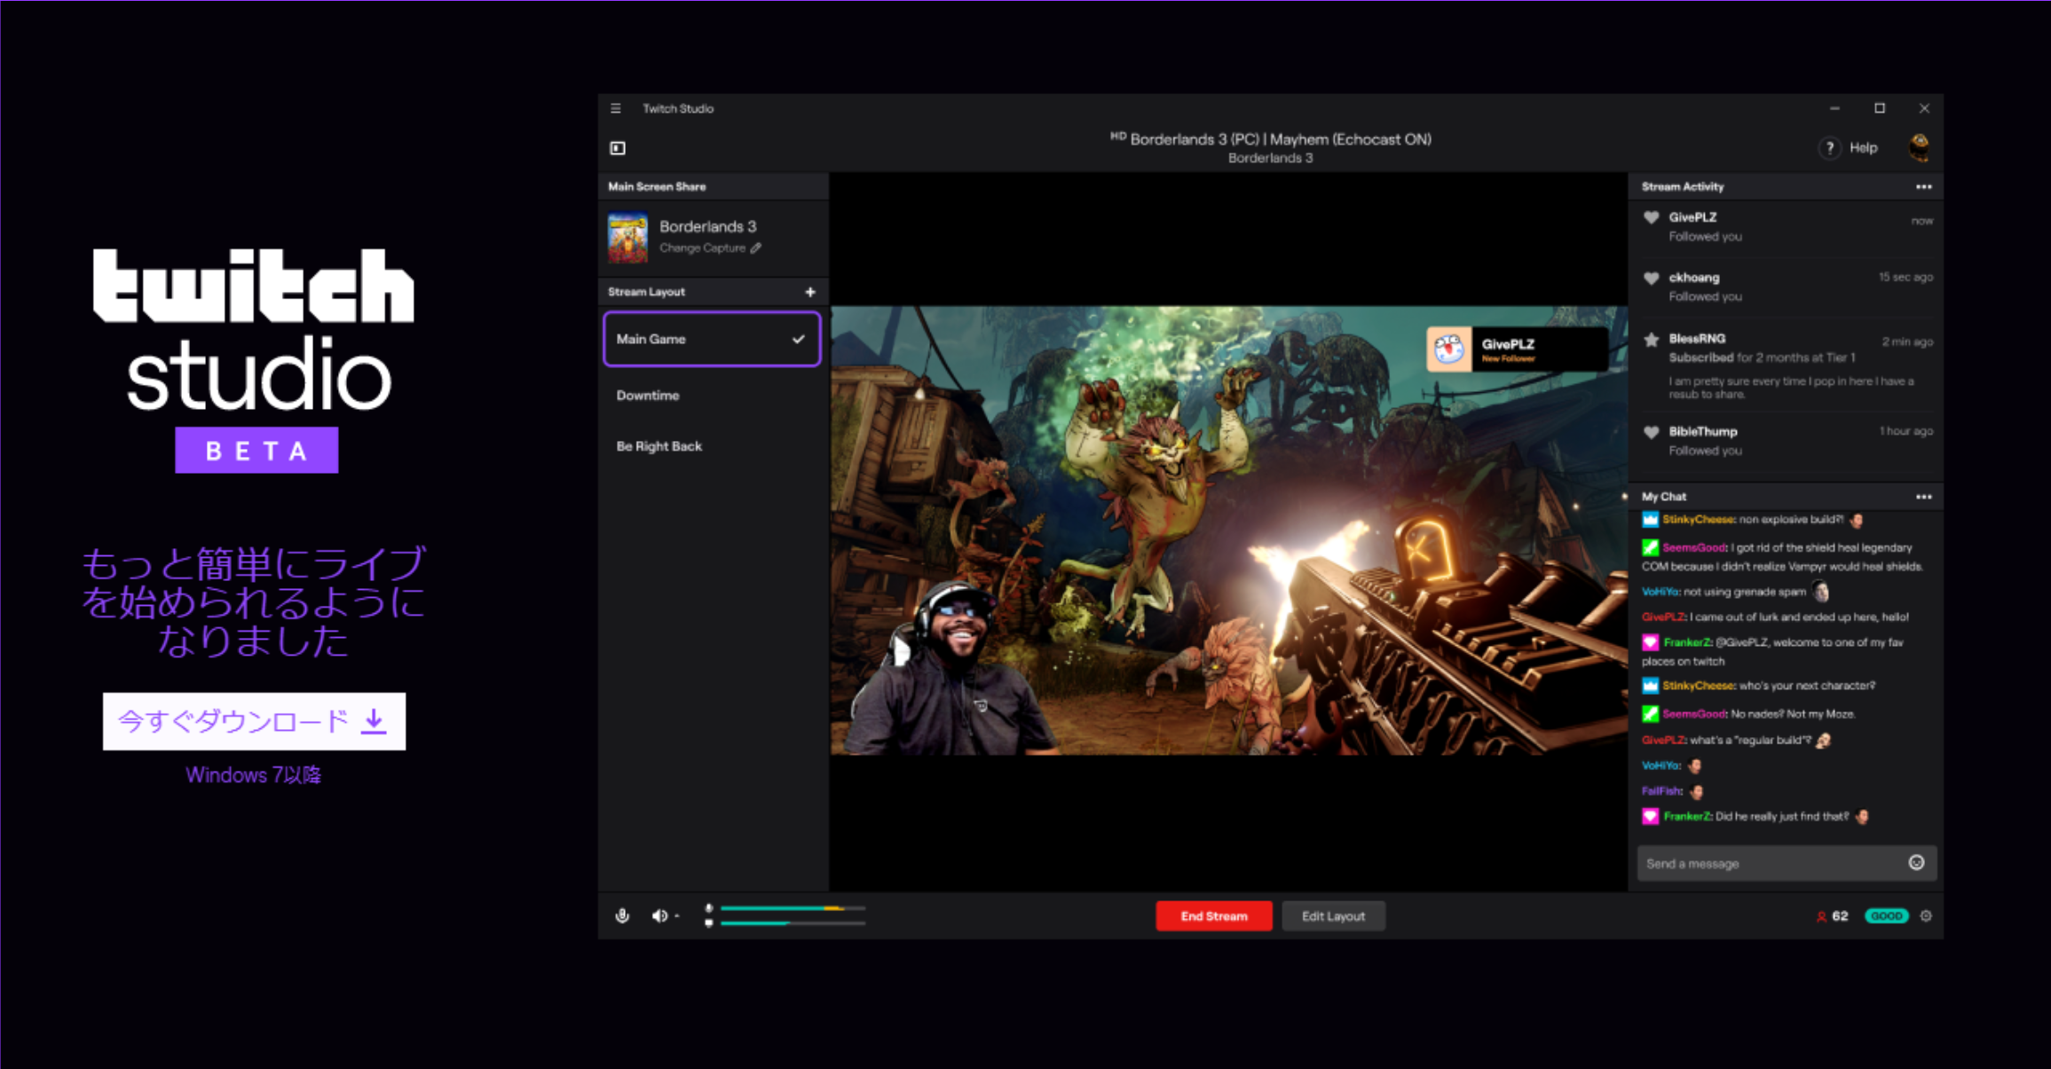Click the BibleThump follow activity entry
The image size is (2051, 1069).
(1787, 441)
